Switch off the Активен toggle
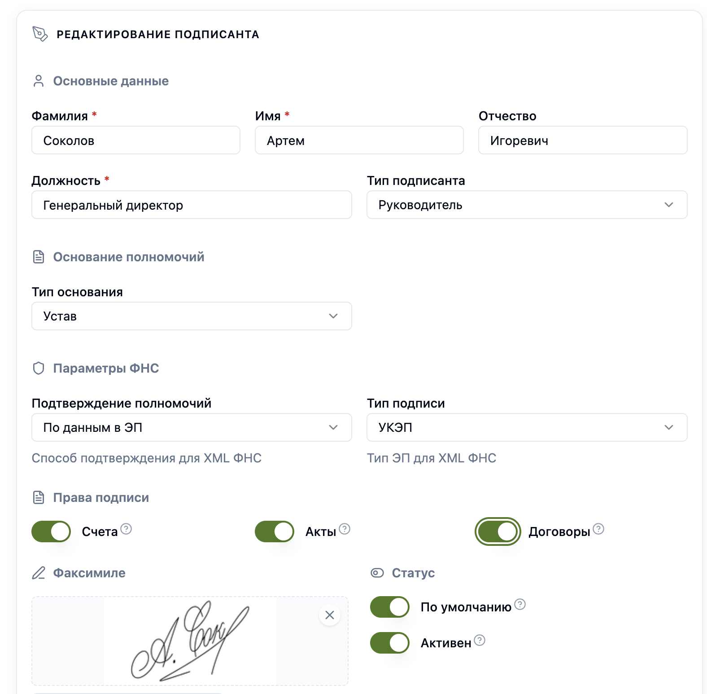Screen dimensions: 707x694 click(x=390, y=643)
